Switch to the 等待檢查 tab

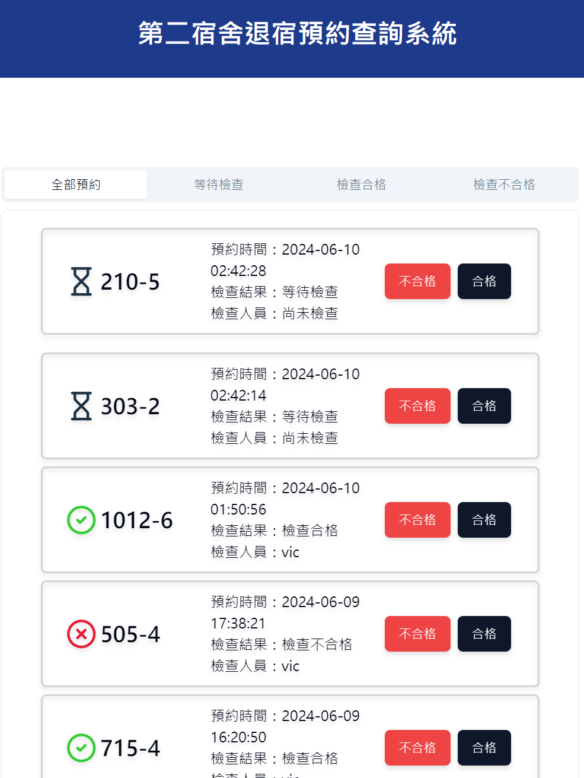pos(219,184)
